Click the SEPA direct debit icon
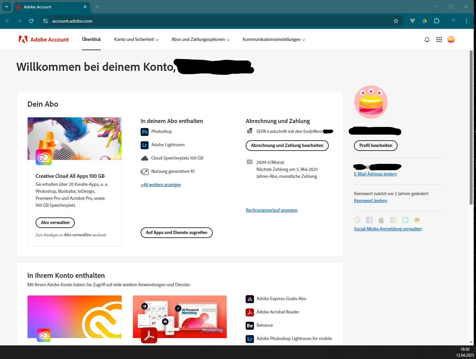This screenshot has width=476, height=359. click(x=250, y=131)
